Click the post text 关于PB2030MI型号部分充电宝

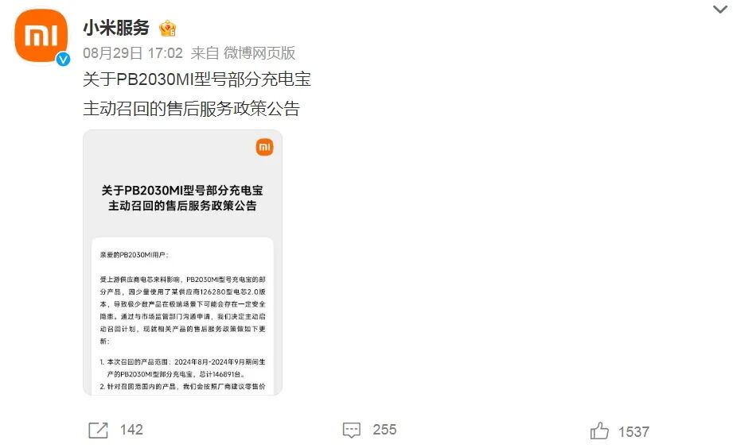pos(197,79)
